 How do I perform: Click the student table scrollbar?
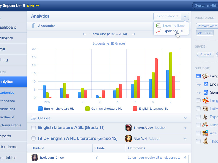pyautogui.click(x=189, y=159)
